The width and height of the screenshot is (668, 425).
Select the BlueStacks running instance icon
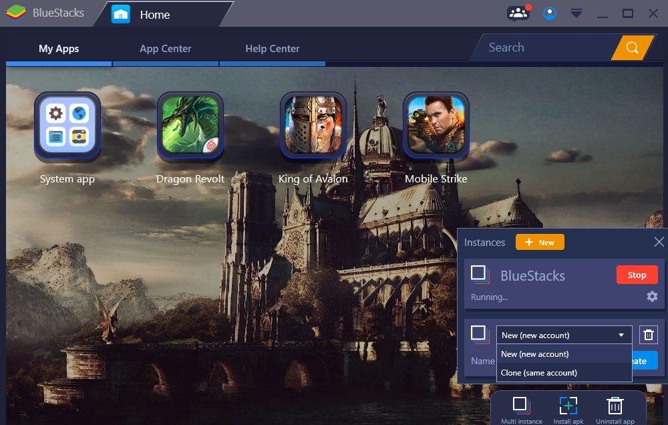pyautogui.click(x=479, y=274)
